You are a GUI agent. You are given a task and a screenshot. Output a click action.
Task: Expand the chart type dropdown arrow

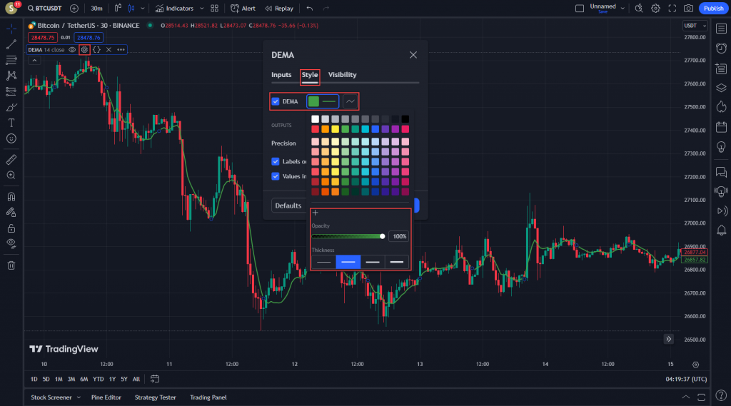tap(143, 9)
